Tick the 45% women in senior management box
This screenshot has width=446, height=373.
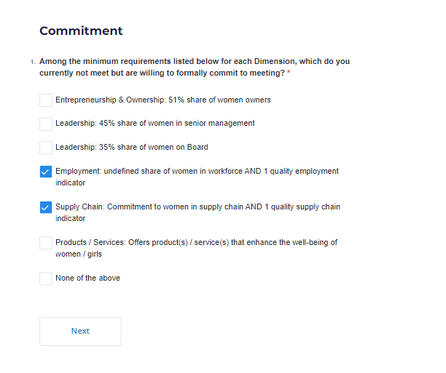click(x=46, y=124)
